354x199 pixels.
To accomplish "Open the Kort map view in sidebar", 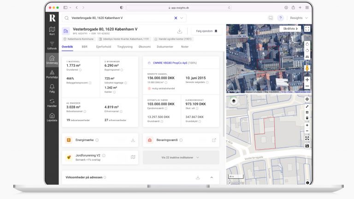I will pos(52,31).
